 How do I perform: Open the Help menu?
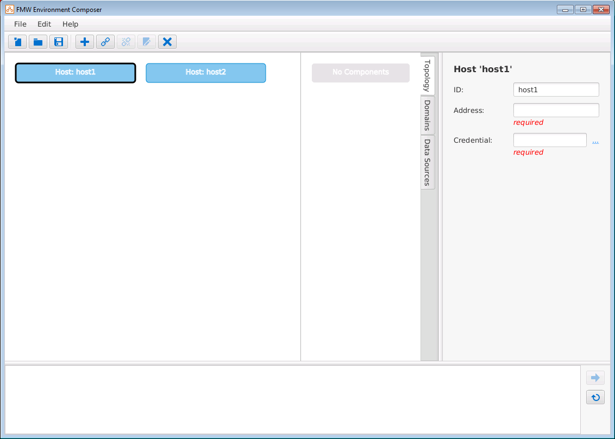pos(71,24)
